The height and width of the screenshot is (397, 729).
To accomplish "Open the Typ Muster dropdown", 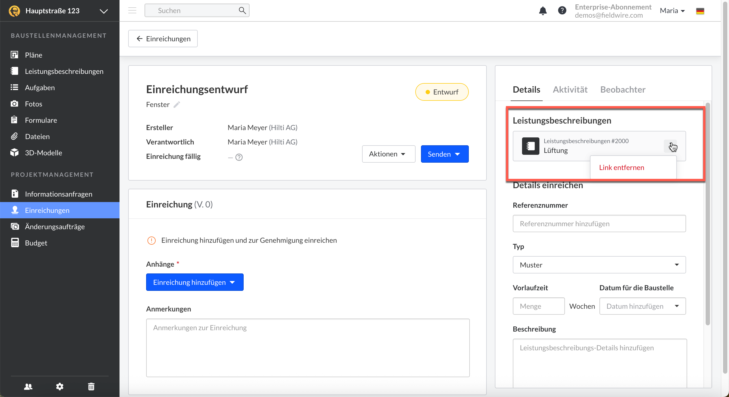I will click(599, 264).
